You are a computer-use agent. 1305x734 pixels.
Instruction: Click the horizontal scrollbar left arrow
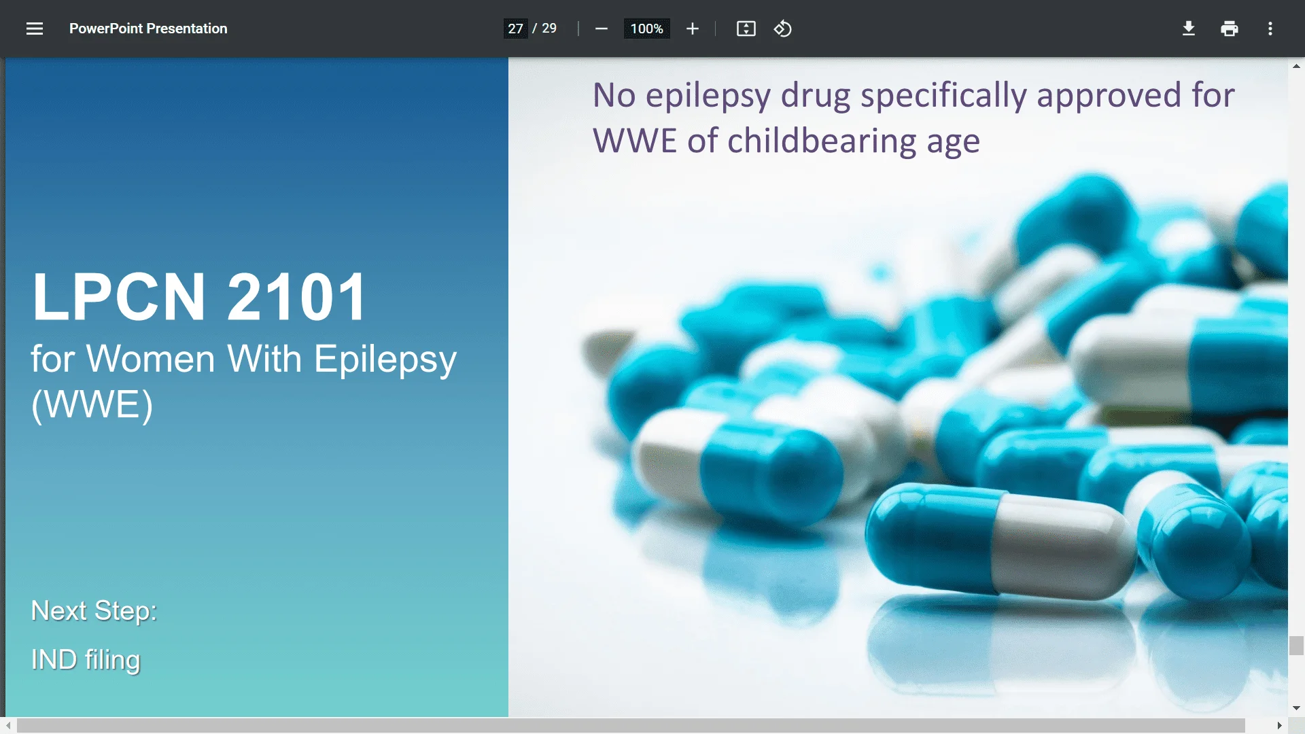pyautogui.click(x=7, y=726)
